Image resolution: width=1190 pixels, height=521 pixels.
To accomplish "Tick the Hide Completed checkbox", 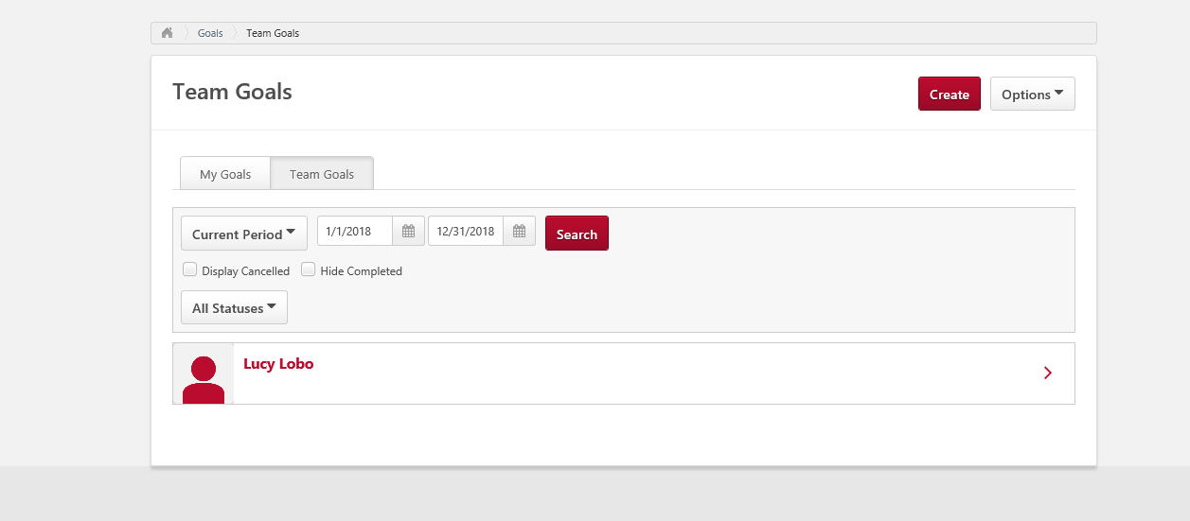I will point(308,269).
